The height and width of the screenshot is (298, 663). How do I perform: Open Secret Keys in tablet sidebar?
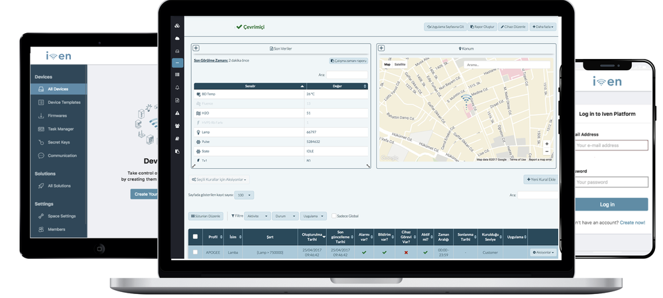tap(59, 142)
